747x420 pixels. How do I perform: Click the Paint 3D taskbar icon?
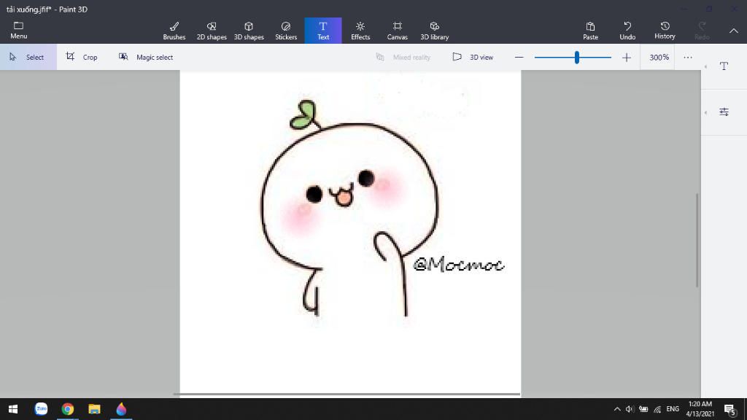click(121, 409)
